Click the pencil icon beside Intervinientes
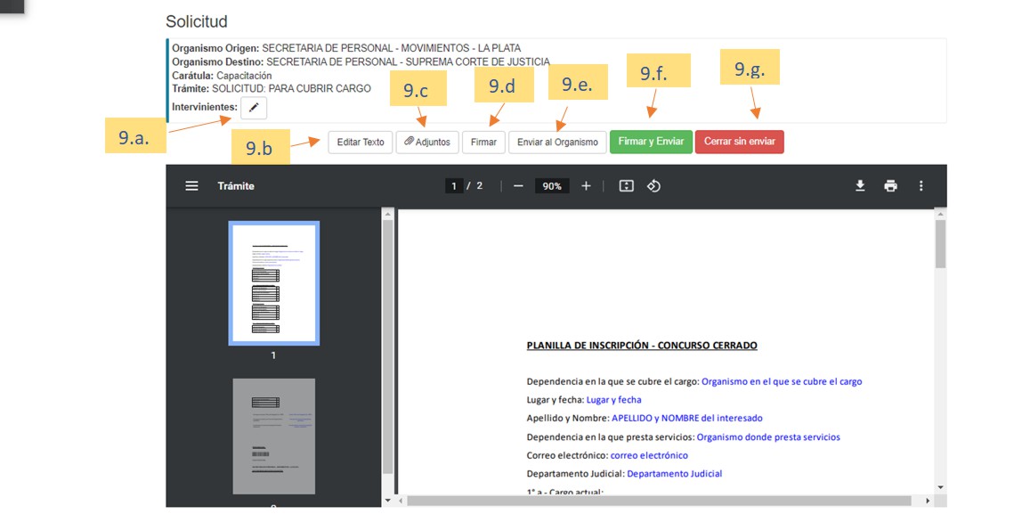 pos(254,108)
